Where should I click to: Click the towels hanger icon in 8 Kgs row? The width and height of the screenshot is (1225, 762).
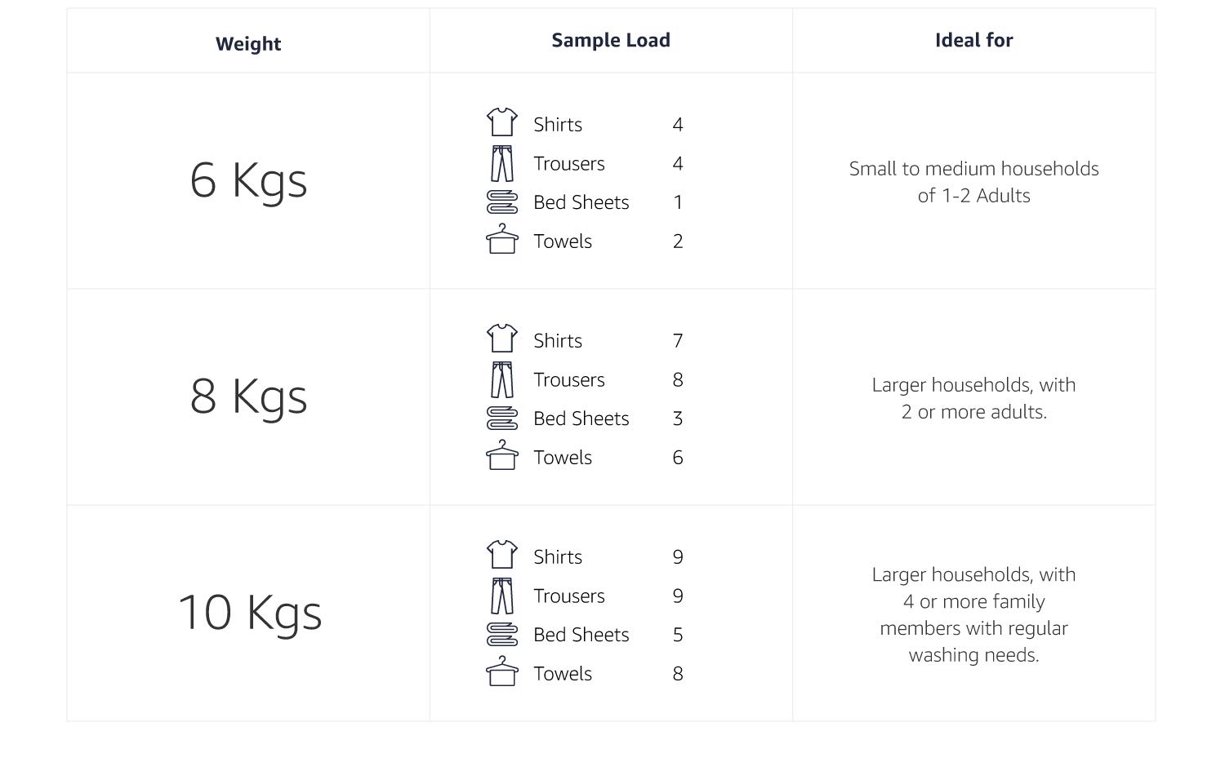click(501, 456)
